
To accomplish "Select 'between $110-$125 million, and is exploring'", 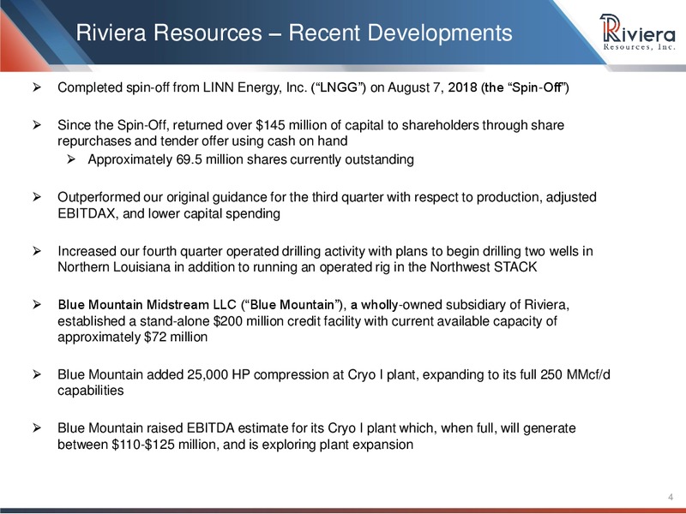I will (188, 445).
